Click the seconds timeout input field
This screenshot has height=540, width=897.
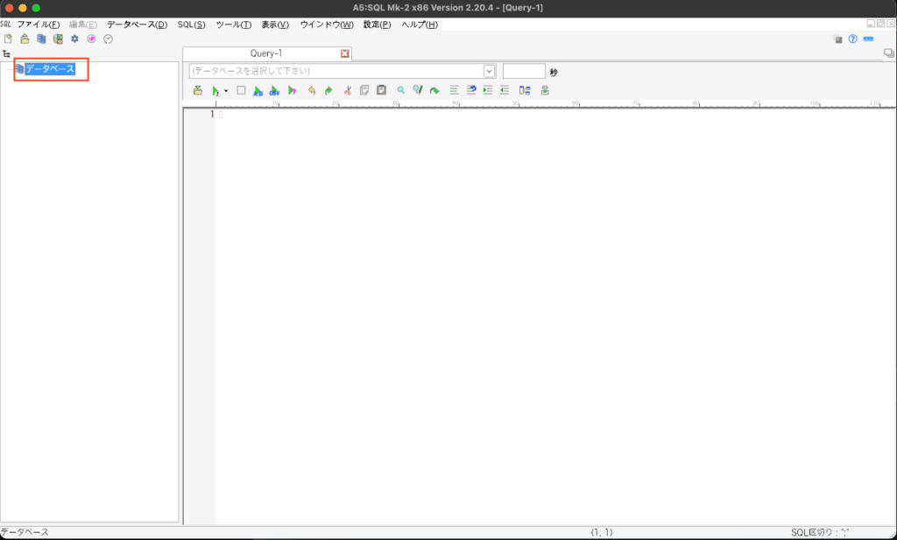(524, 71)
